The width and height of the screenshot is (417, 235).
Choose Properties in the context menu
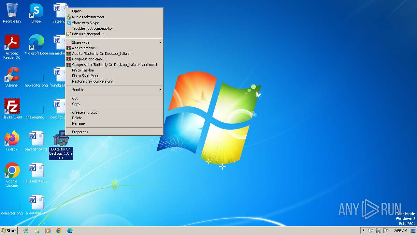tap(114, 132)
